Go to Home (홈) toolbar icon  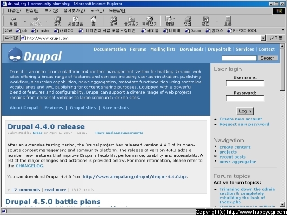[x=93, y=21]
